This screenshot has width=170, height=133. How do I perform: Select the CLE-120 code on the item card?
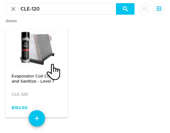coord(20,94)
